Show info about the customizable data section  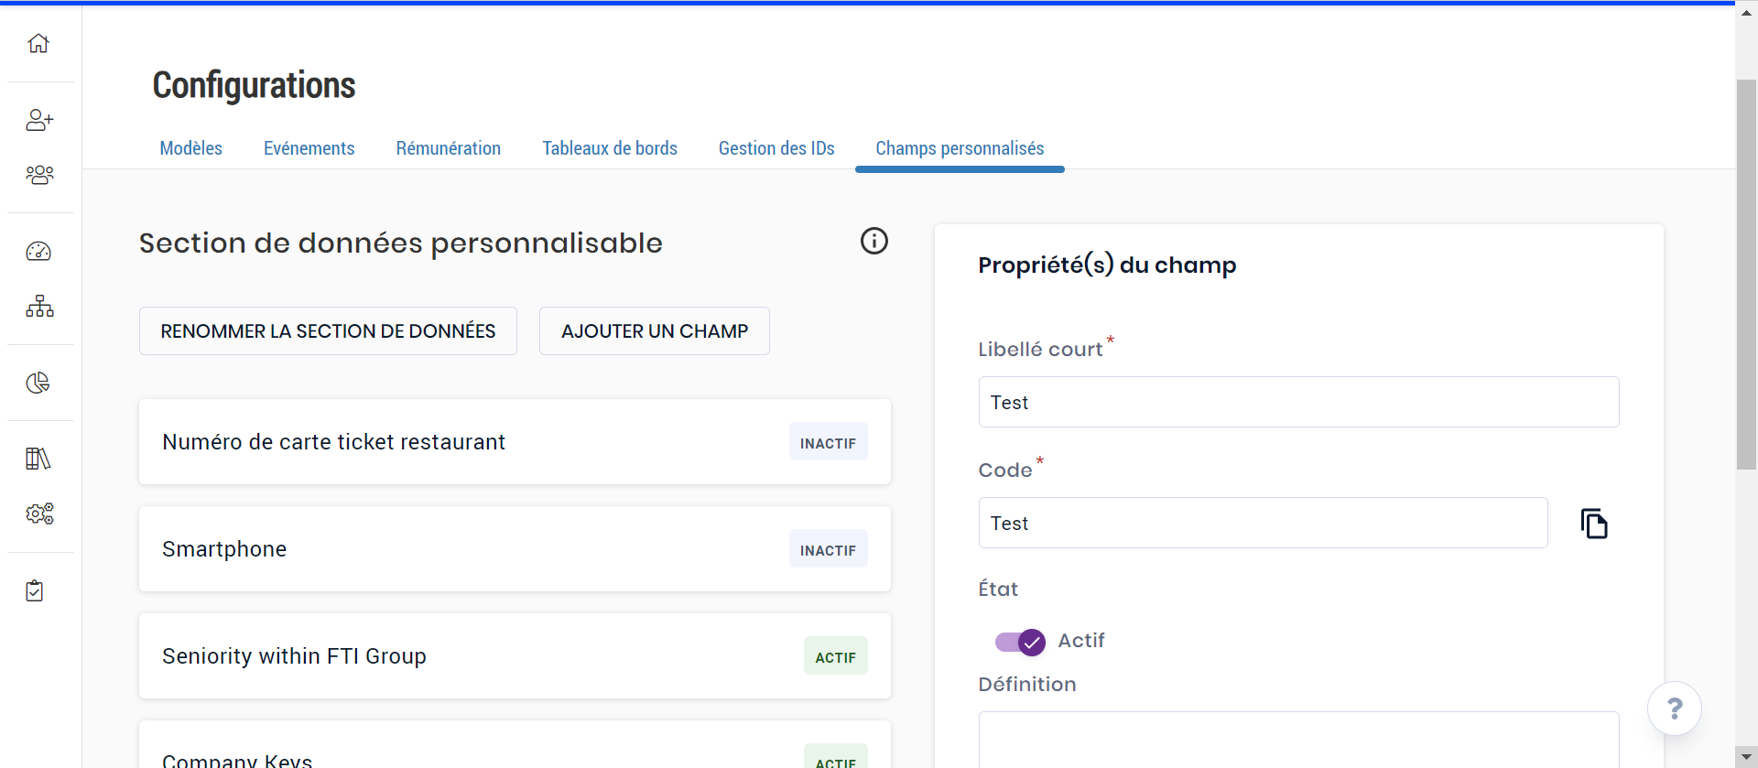coord(874,241)
